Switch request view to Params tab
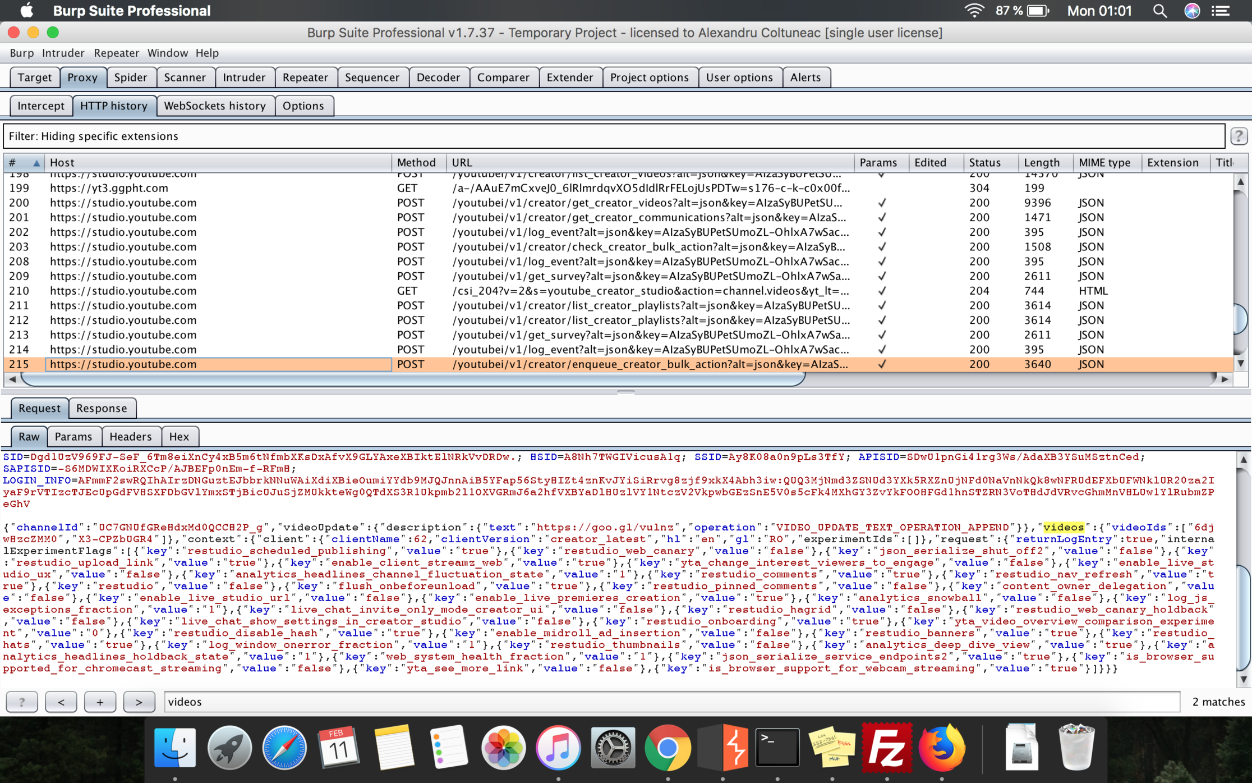This screenshot has width=1252, height=783. [73, 436]
